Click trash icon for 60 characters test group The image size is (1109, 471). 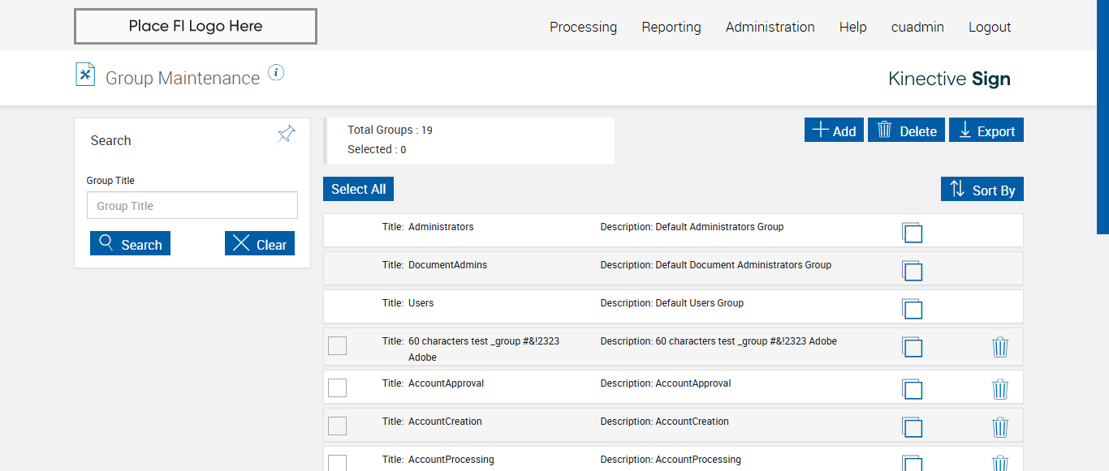tap(1000, 348)
